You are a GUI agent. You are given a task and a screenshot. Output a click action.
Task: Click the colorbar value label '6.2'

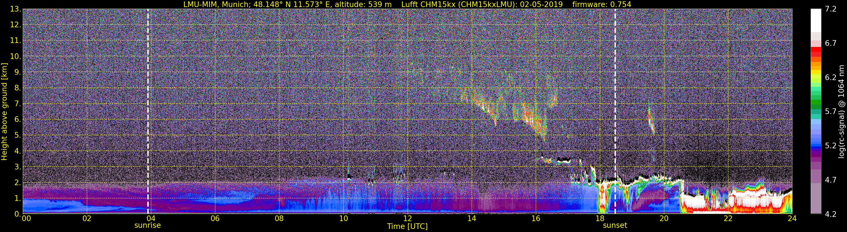[x=831, y=77]
